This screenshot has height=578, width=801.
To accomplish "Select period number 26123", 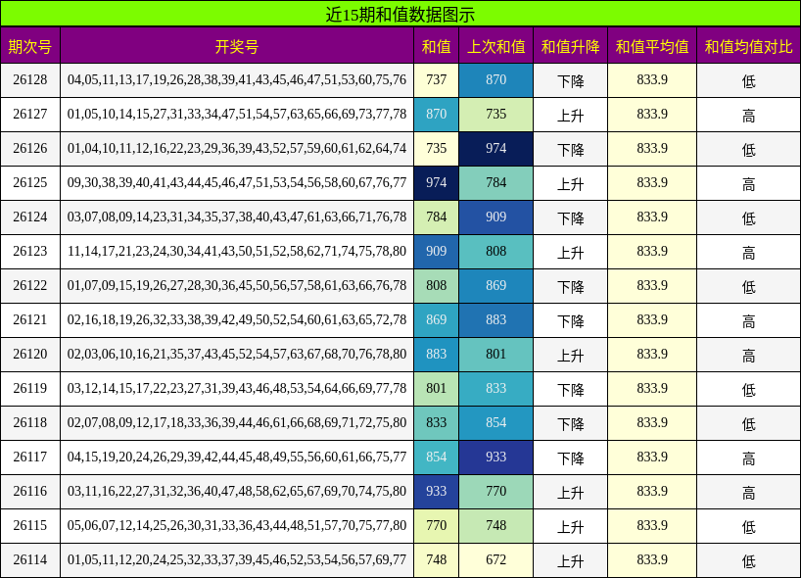I will pos(30,251).
